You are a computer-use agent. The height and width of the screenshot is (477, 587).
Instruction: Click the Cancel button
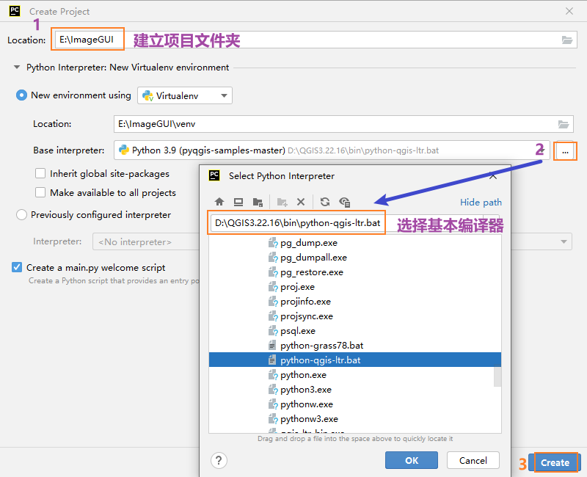(x=473, y=460)
